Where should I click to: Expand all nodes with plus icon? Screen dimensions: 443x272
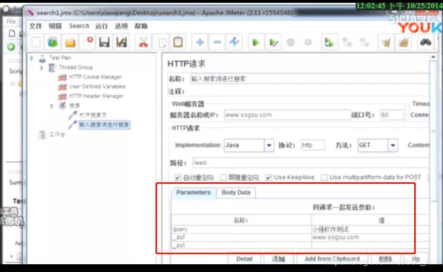200,42
